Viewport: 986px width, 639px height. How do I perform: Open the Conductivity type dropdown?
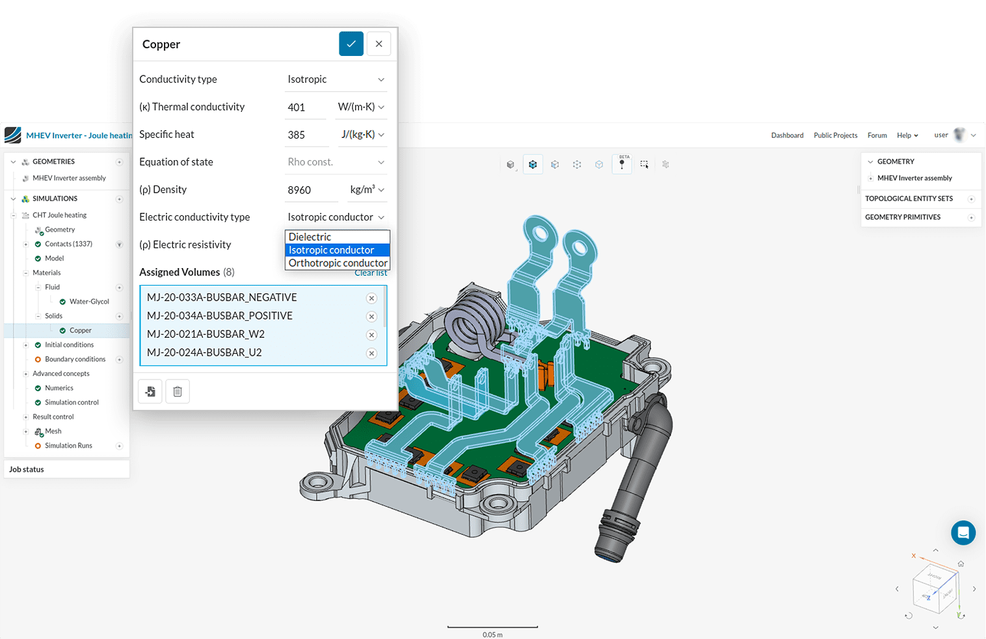[336, 79]
